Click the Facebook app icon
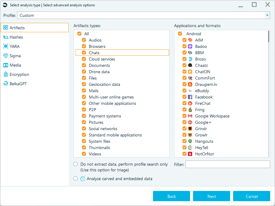The width and height of the screenshot is (275, 206). coord(190,97)
